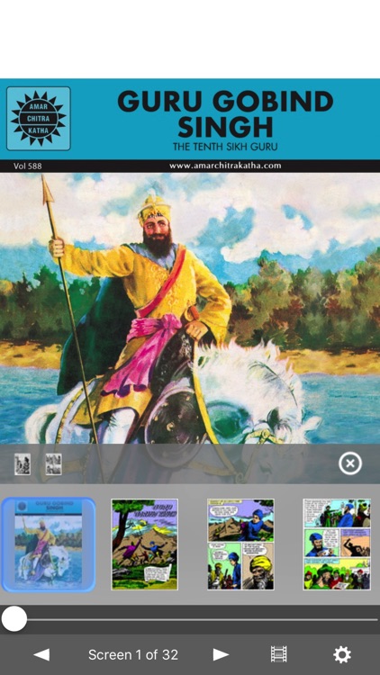The image size is (380, 675).
Task: Go to the previous screen with left arrow
Action: (x=41, y=655)
